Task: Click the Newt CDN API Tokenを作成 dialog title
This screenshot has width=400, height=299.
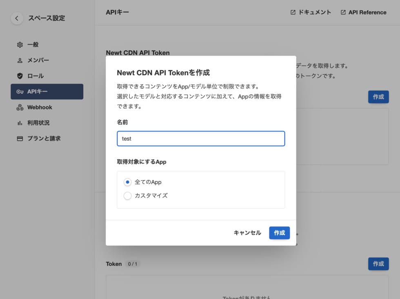Action: pyautogui.click(x=163, y=73)
